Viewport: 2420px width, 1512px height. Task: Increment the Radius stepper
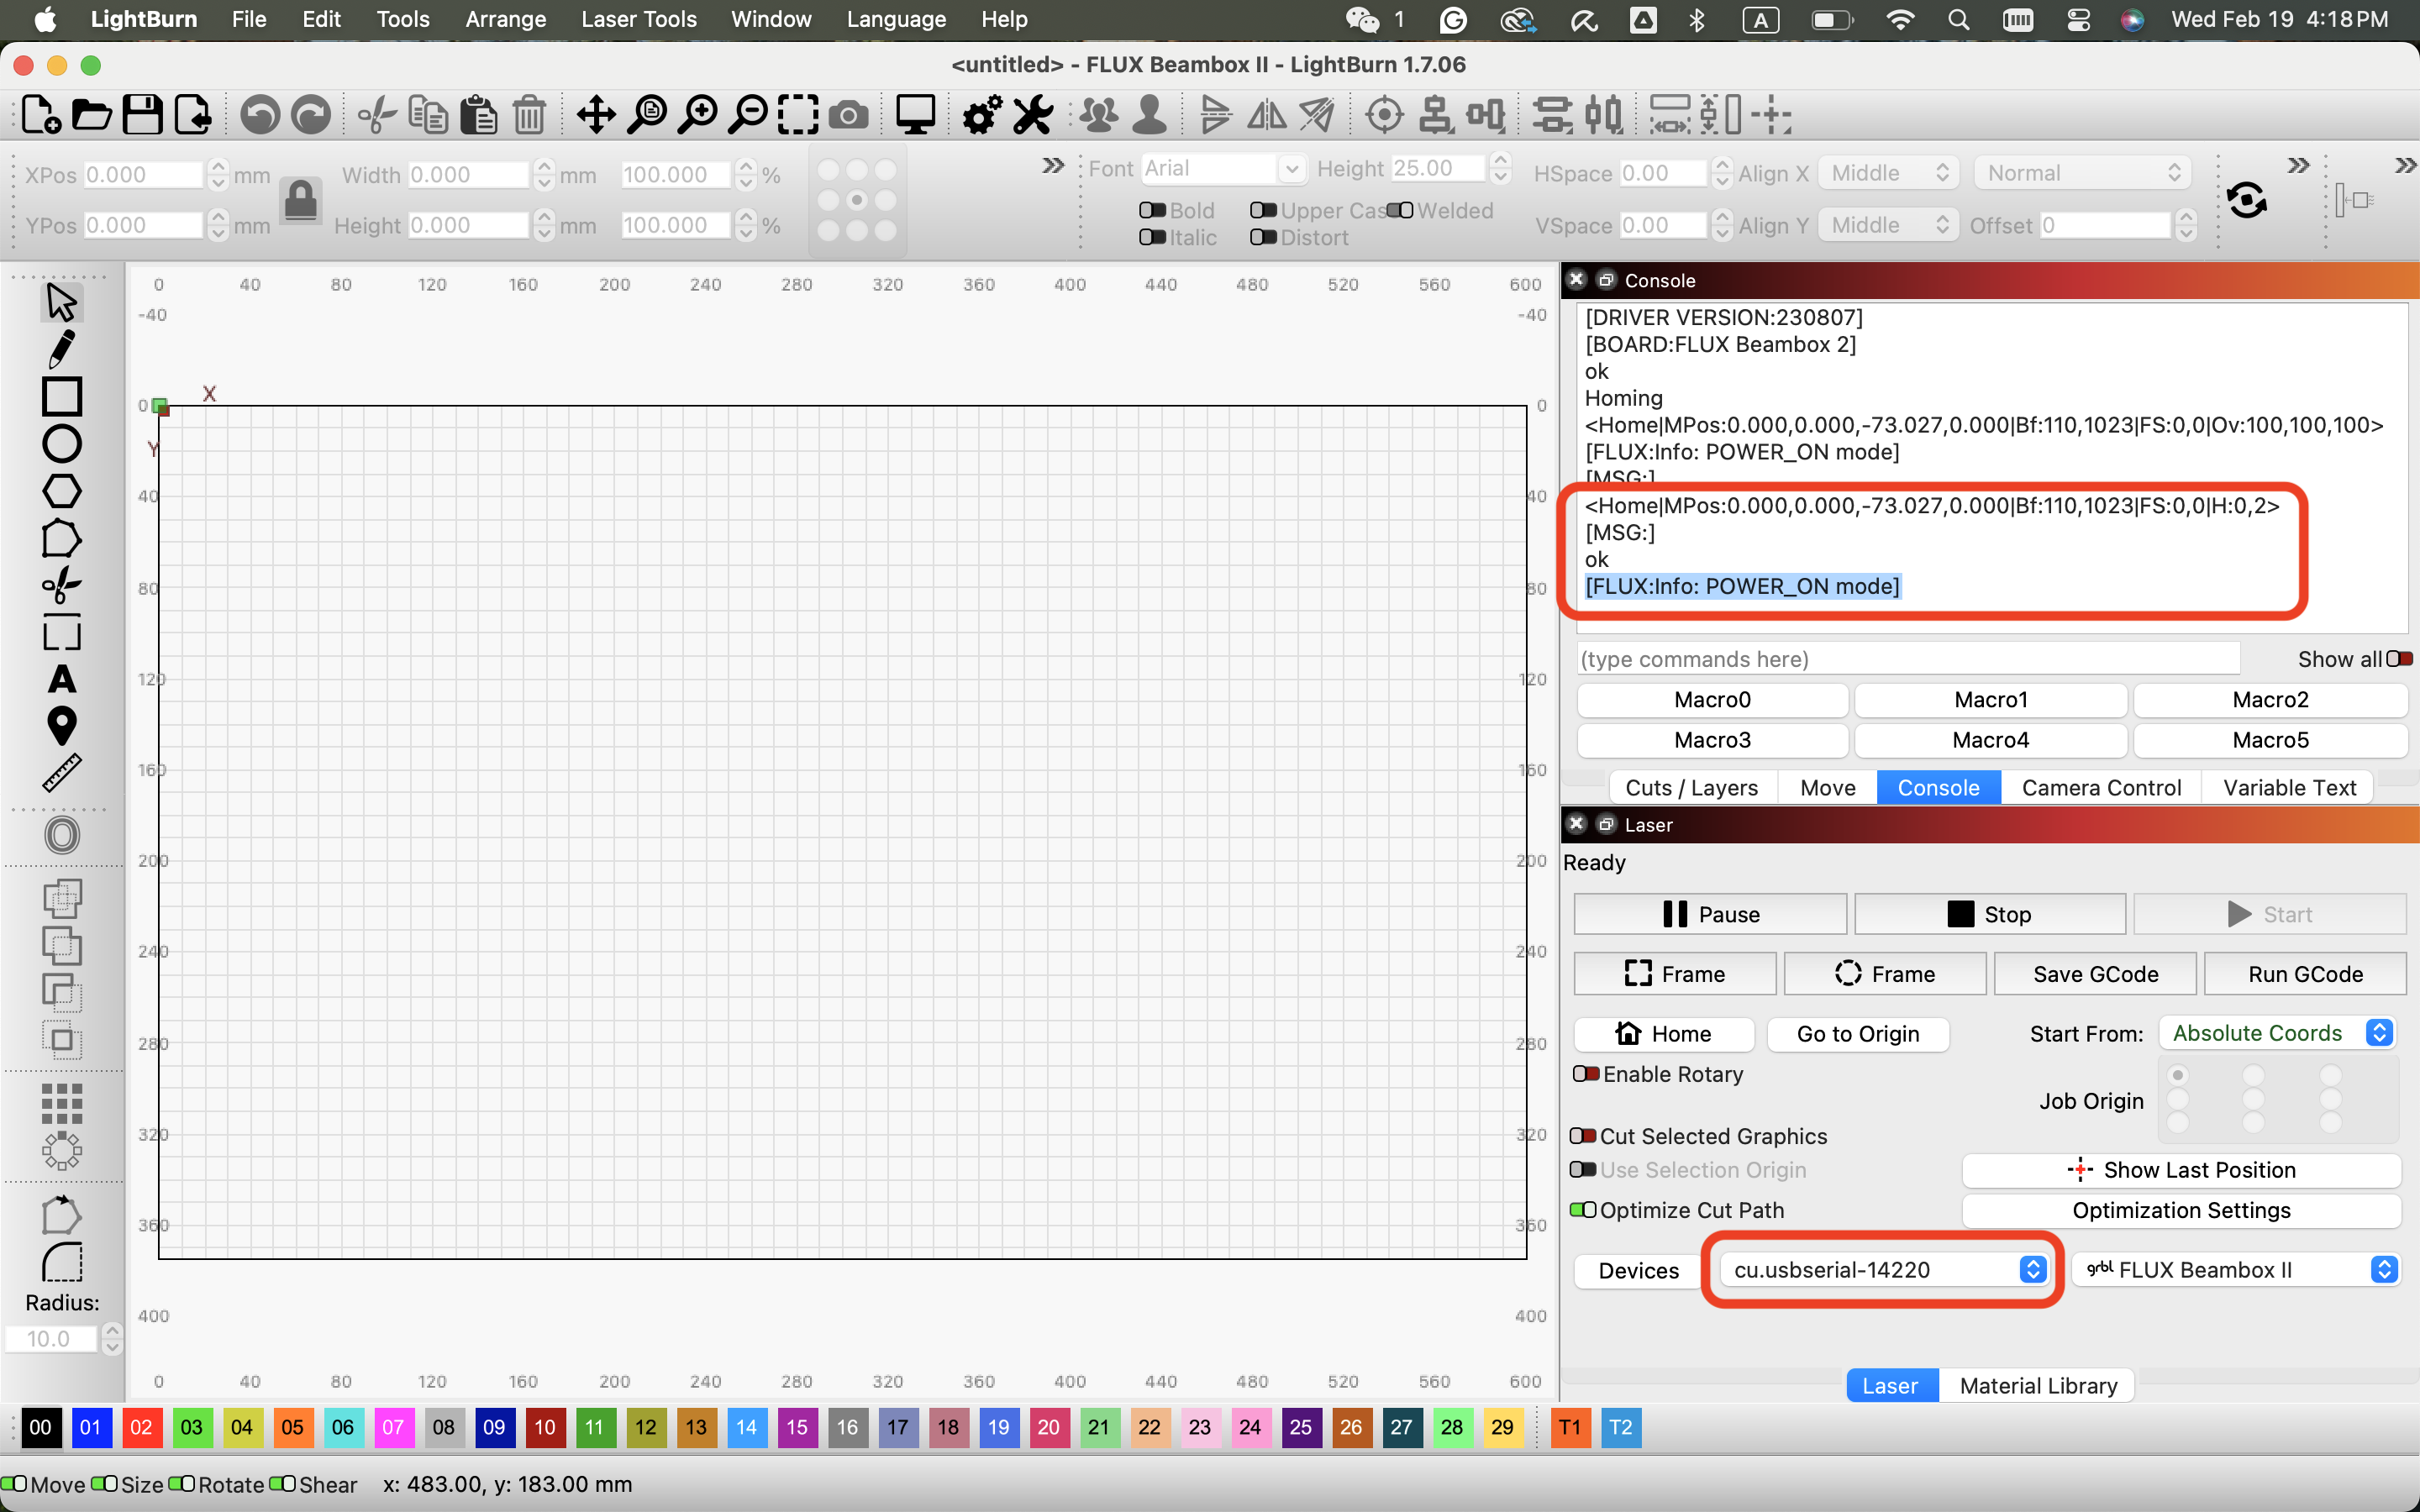pos(112,1331)
